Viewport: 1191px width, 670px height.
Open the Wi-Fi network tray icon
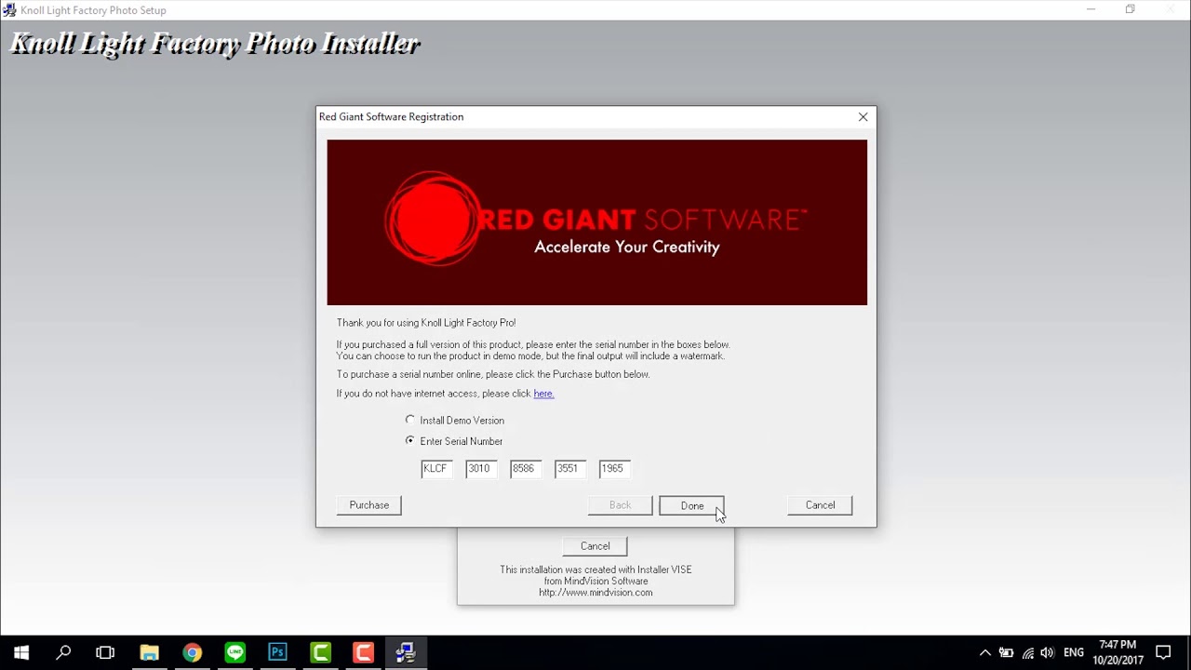1027,652
